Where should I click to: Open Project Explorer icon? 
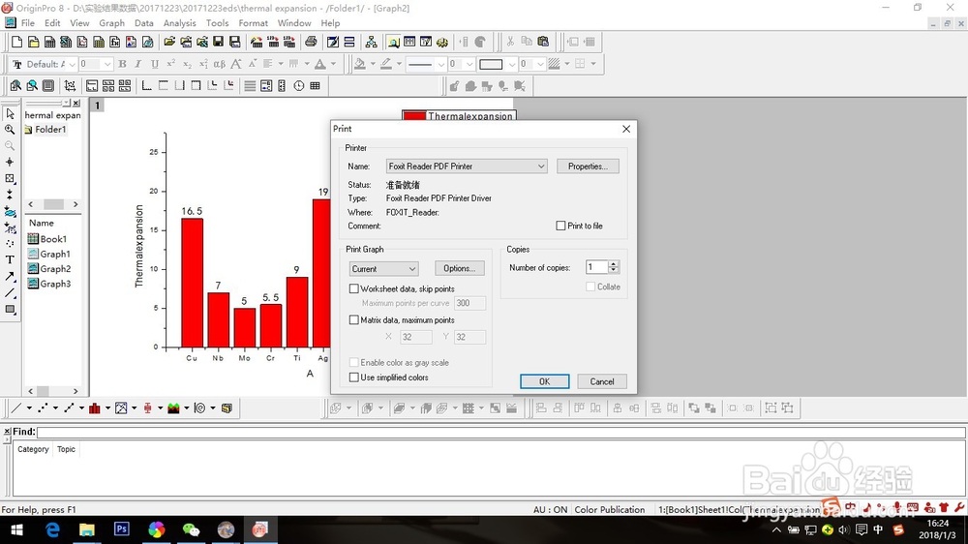pos(393,42)
